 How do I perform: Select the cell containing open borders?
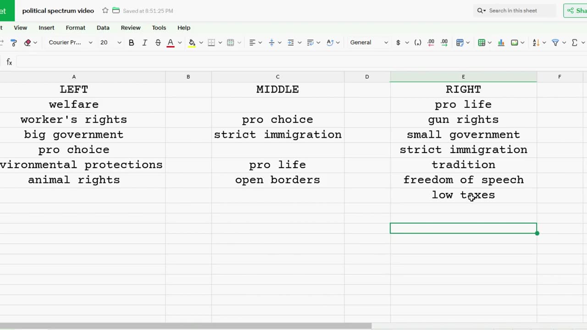tap(277, 180)
